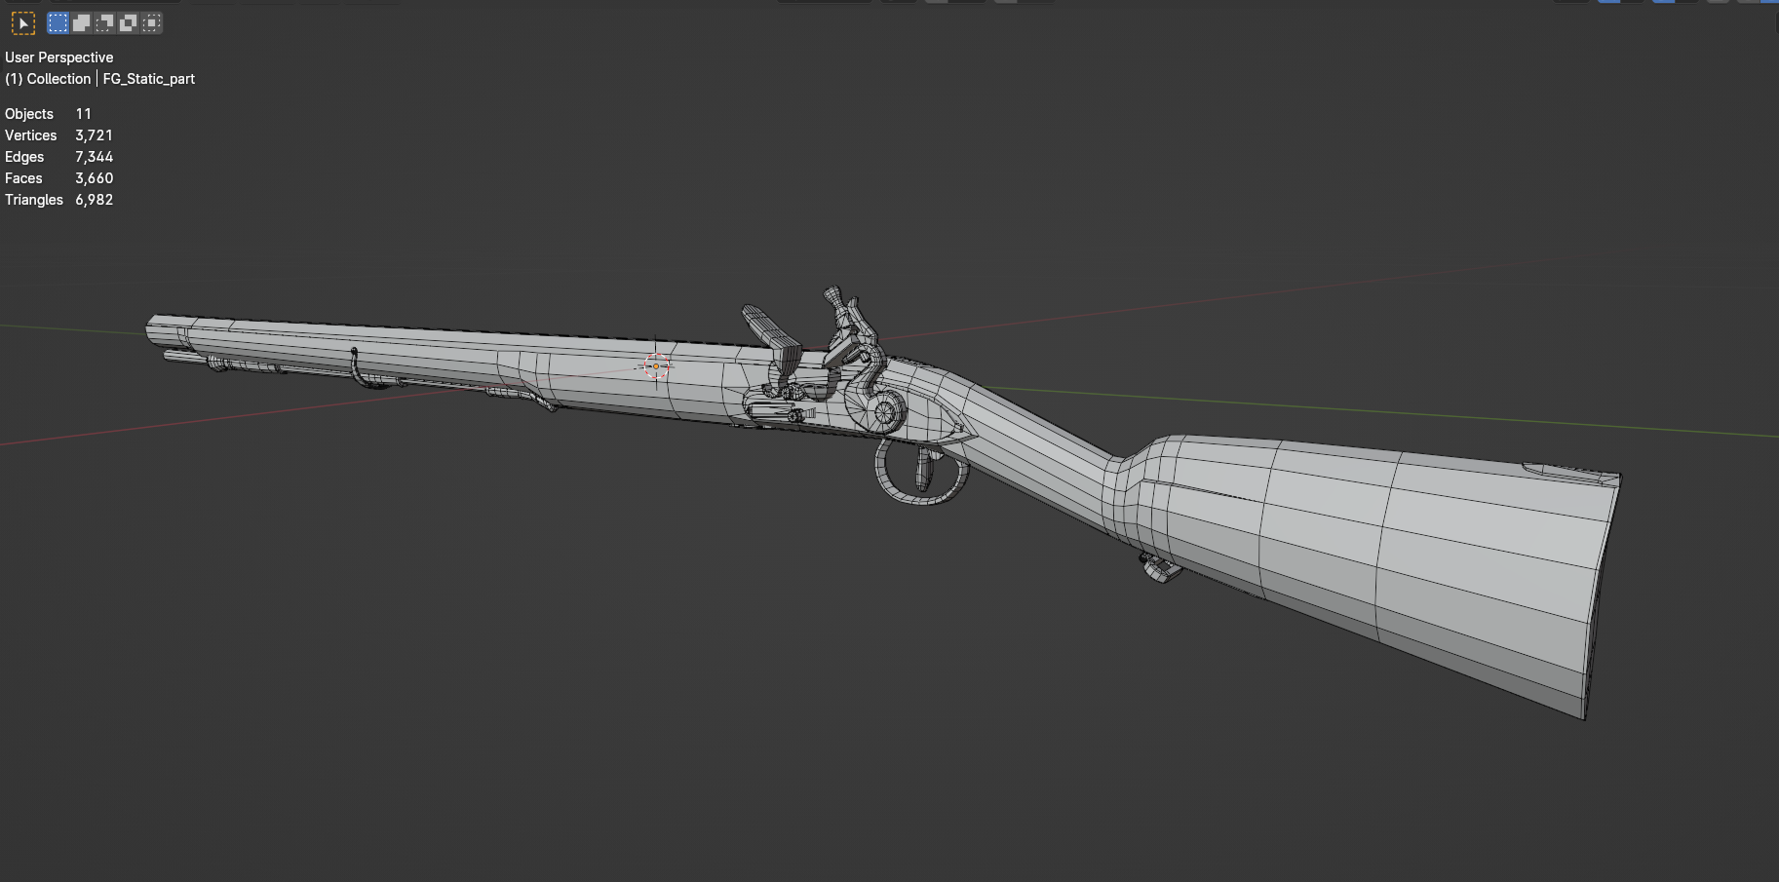Enable Subtract from Selection mode
This screenshot has height=882, width=1779.
click(x=105, y=22)
